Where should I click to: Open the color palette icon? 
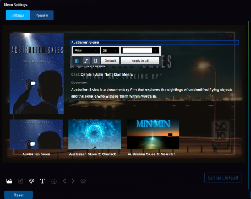click(31, 181)
